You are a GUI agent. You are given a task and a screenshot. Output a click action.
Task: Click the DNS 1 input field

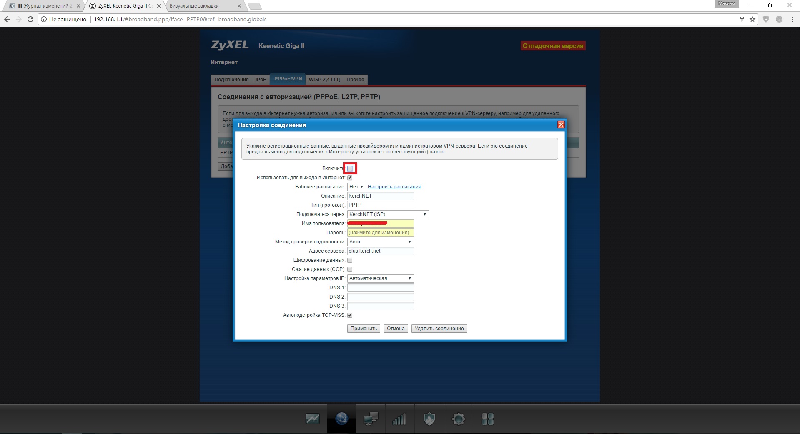point(380,288)
